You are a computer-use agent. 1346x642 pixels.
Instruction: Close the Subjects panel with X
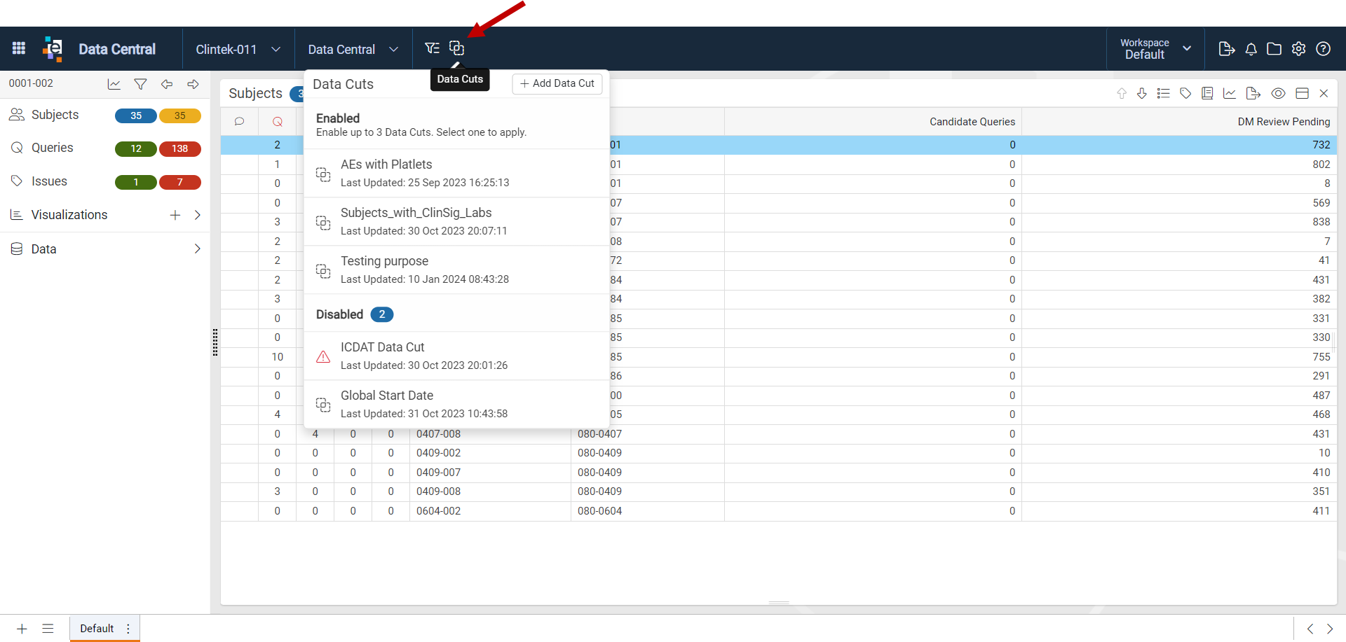[1324, 93]
